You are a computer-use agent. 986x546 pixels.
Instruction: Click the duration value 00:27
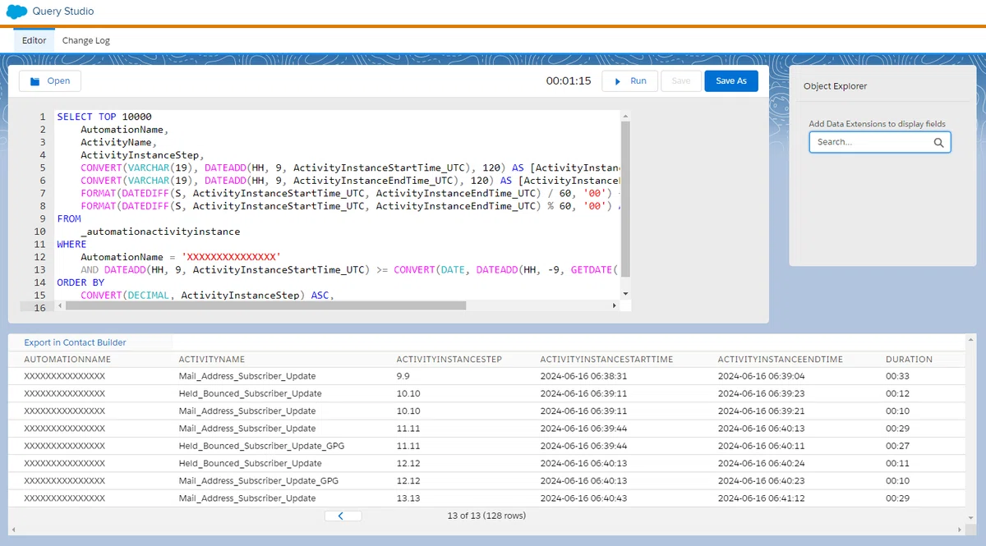pyautogui.click(x=897, y=446)
